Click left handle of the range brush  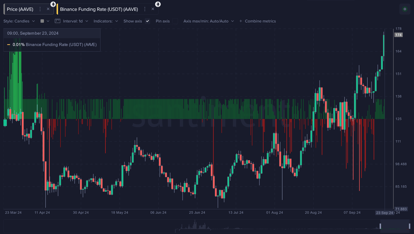point(380,226)
